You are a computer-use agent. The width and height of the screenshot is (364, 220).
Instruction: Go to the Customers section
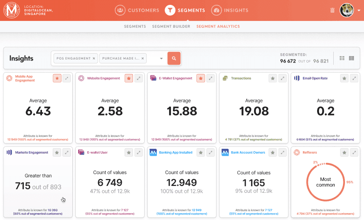point(137,10)
